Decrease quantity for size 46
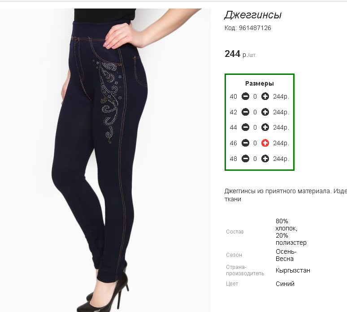Screen dimensions: 347x312 click(245, 143)
